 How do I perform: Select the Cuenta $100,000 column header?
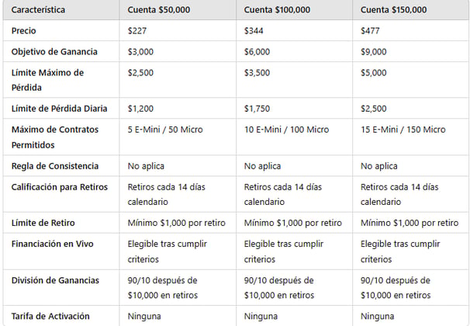[x=277, y=9]
